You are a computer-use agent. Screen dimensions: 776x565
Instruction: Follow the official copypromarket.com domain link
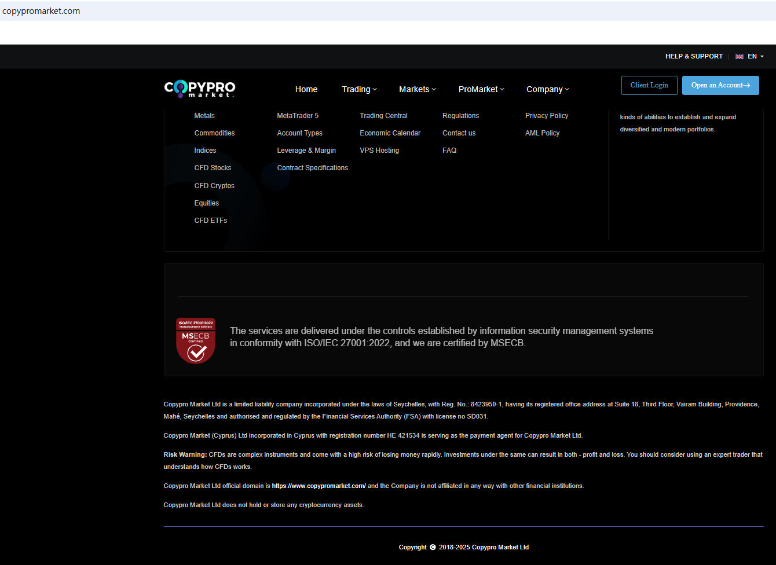click(319, 486)
